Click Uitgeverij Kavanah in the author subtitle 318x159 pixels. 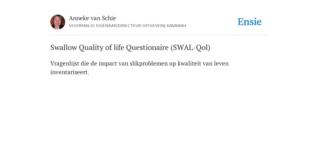point(164,26)
